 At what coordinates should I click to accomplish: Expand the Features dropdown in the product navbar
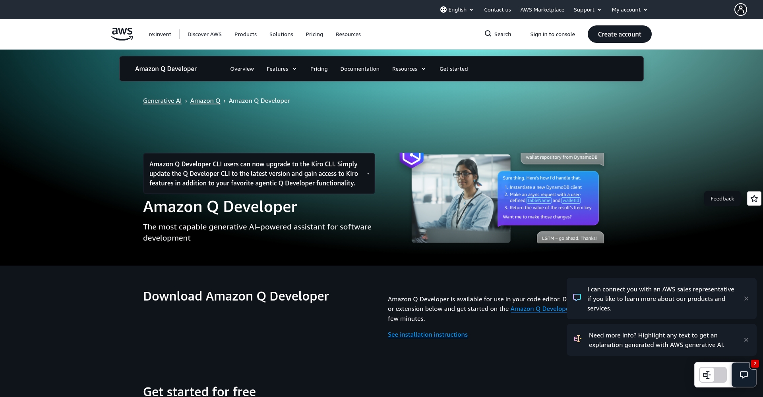(x=281, y=69)
